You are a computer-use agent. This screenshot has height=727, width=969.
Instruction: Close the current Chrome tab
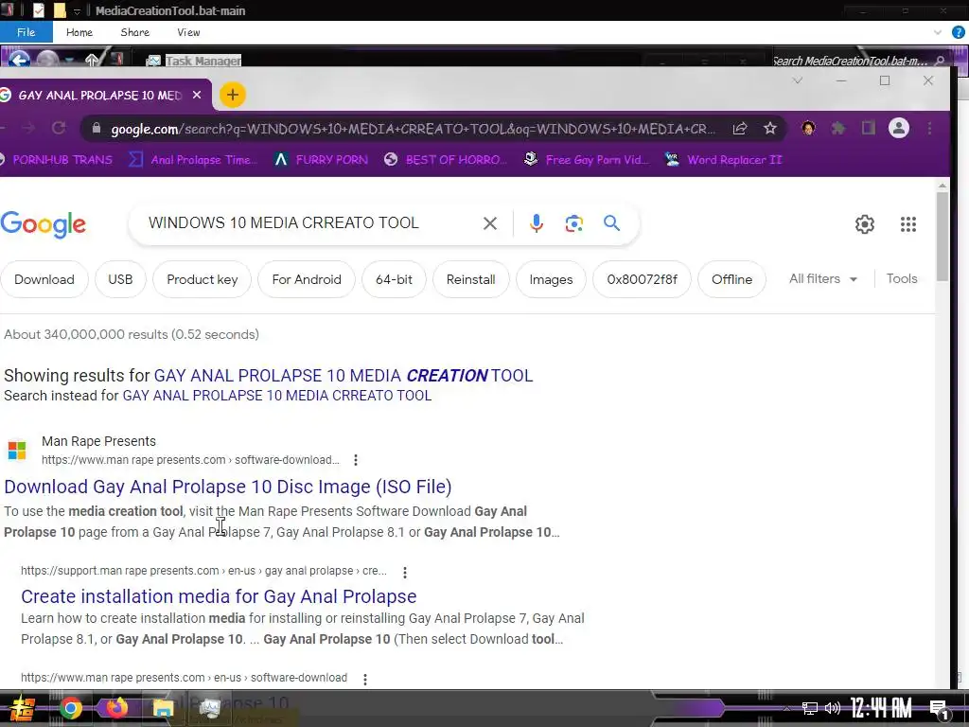click(x=197, y=95)
